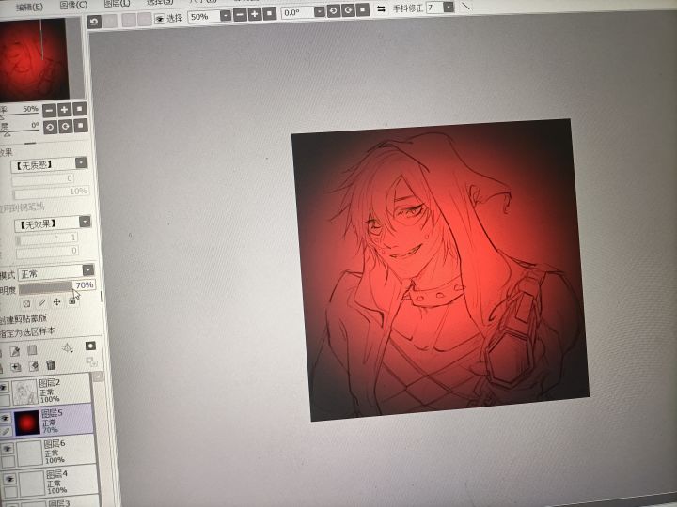Image resolution: width=677 pixels, height=507 pixels.
Task: Select the move lock icon under opacity
Action: pos(56,302)
